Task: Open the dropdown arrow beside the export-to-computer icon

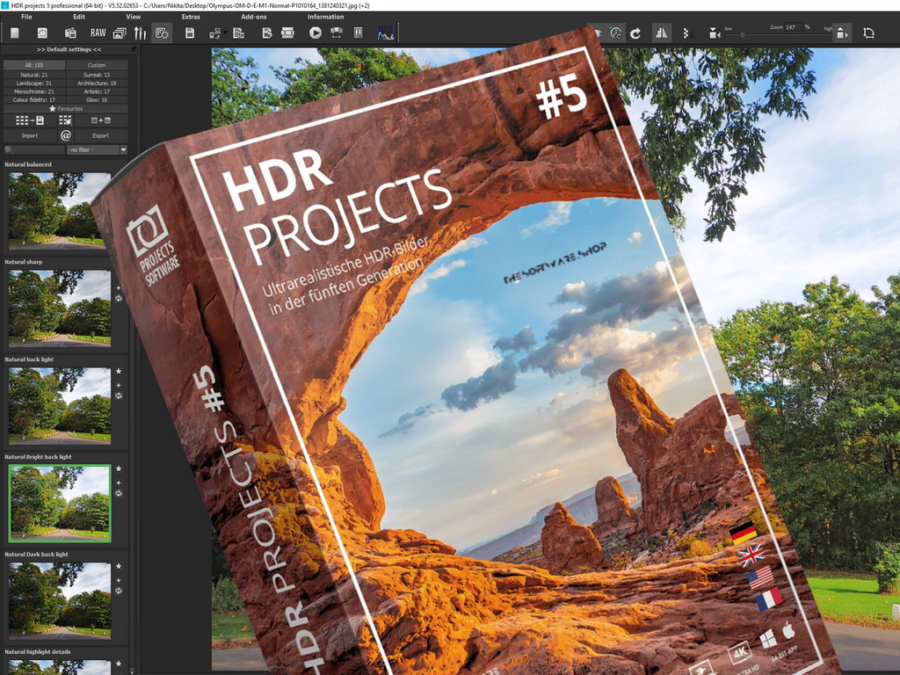Action: point(225,33)
